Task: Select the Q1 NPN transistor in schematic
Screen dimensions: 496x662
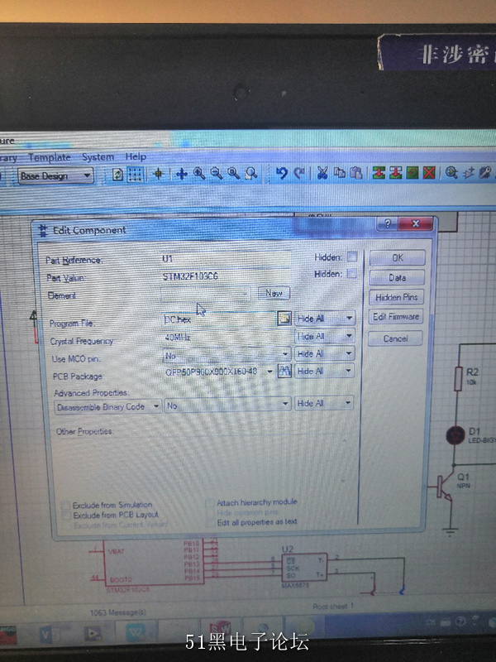Action: pos(444,487)
